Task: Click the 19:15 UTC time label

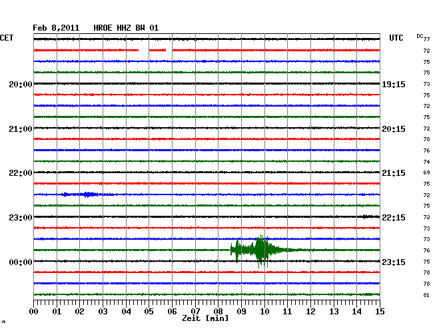Action: click(x=394, y=85)
